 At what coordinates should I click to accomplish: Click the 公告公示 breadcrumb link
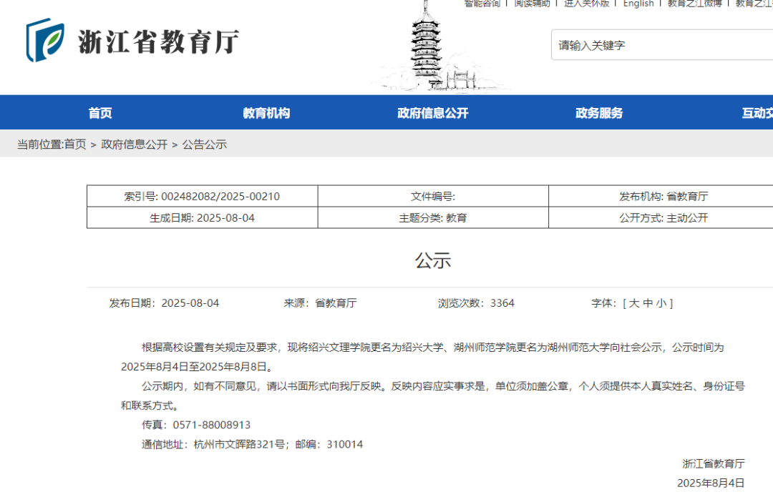(205, 144)
